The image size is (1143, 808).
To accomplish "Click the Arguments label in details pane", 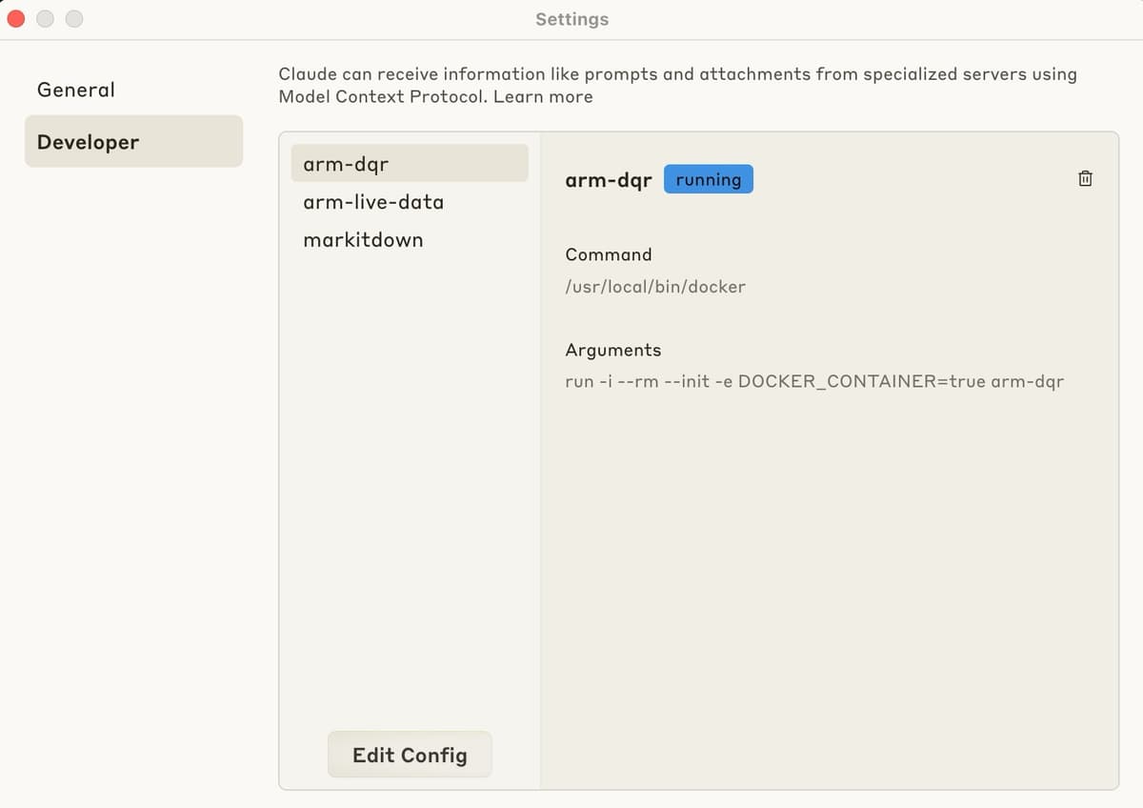I will pos(612,350).
